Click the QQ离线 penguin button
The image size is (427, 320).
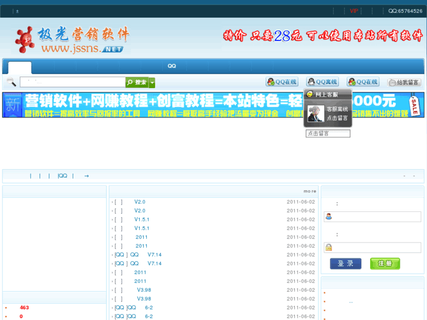point(322,82)
